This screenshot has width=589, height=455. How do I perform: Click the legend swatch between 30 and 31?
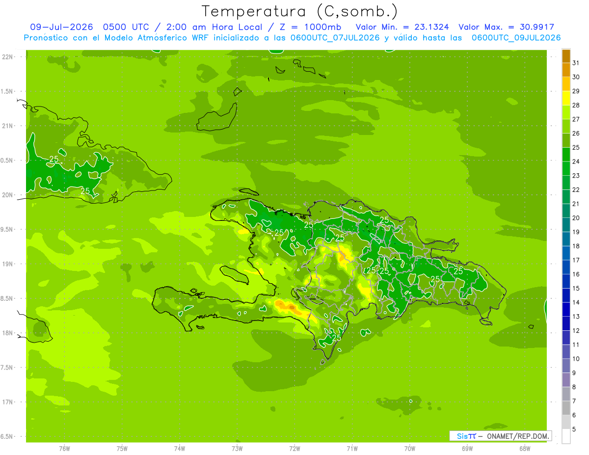tap(566, 70)
